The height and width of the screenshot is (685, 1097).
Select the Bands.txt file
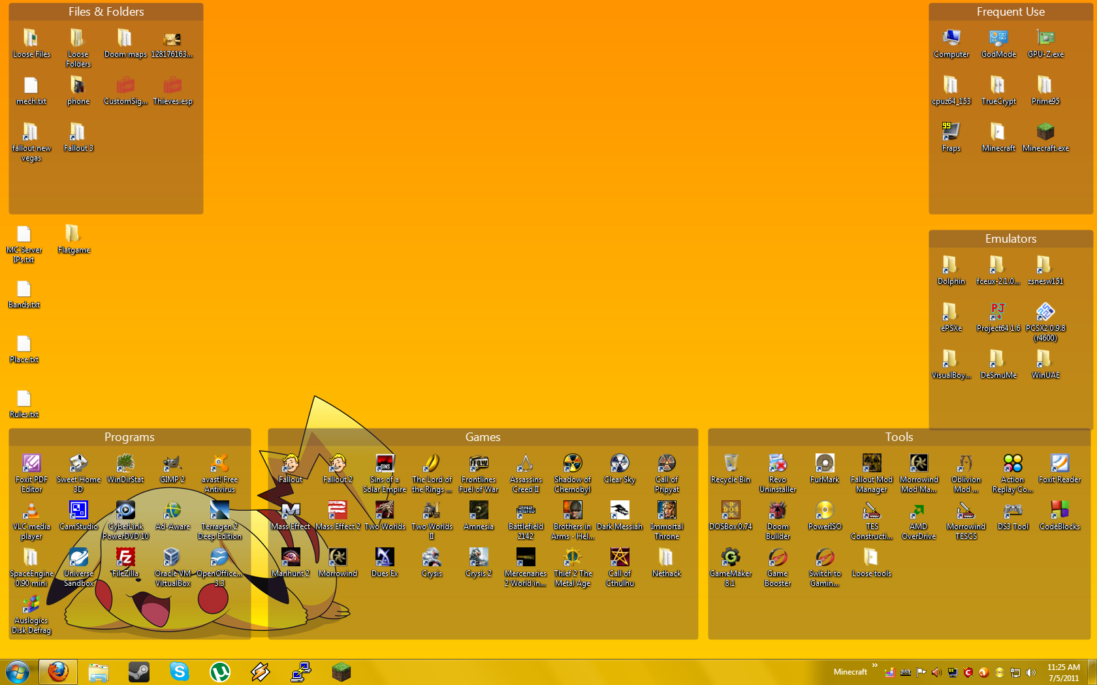pyautogui.click(x=24, y=291)
